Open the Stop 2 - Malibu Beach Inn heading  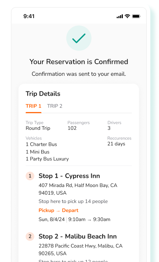[x=77, y=236]
